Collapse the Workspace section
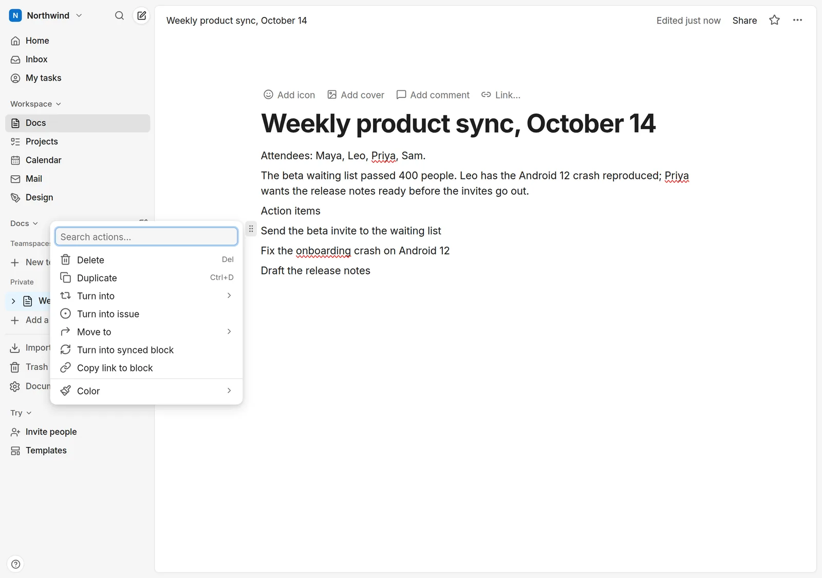The height and width of the screenshot is (578, 822). point(35,104)
